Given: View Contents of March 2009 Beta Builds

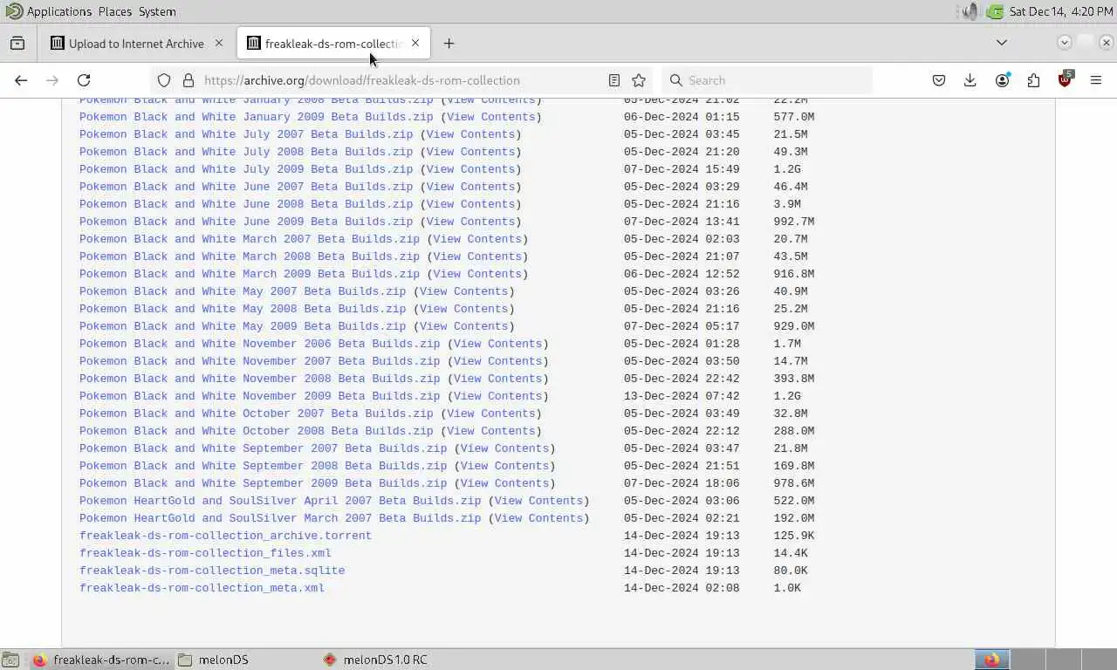Looking at the screenshot, I should (477, 274).
